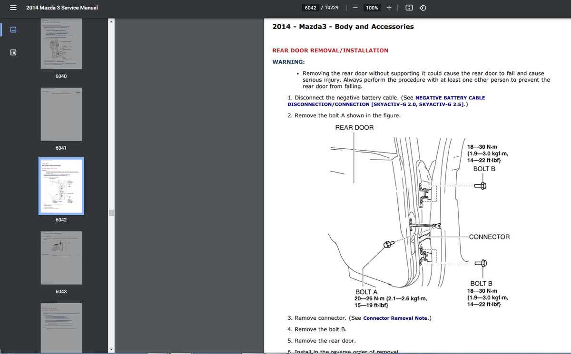Click step 4 Remove the bolt B
Viewport: 571px width, 354px height.
point(317,329)
